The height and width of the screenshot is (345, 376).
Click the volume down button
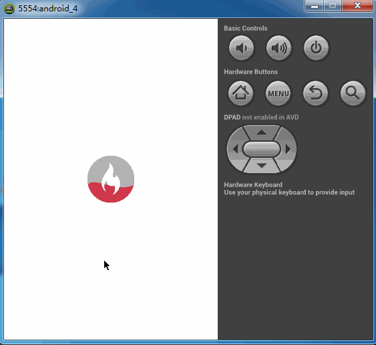(241, 48)
